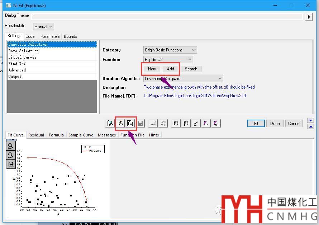Open the Iteration Algorithm dropdown
Screen dimensions: 319x225
coord(183,79)
